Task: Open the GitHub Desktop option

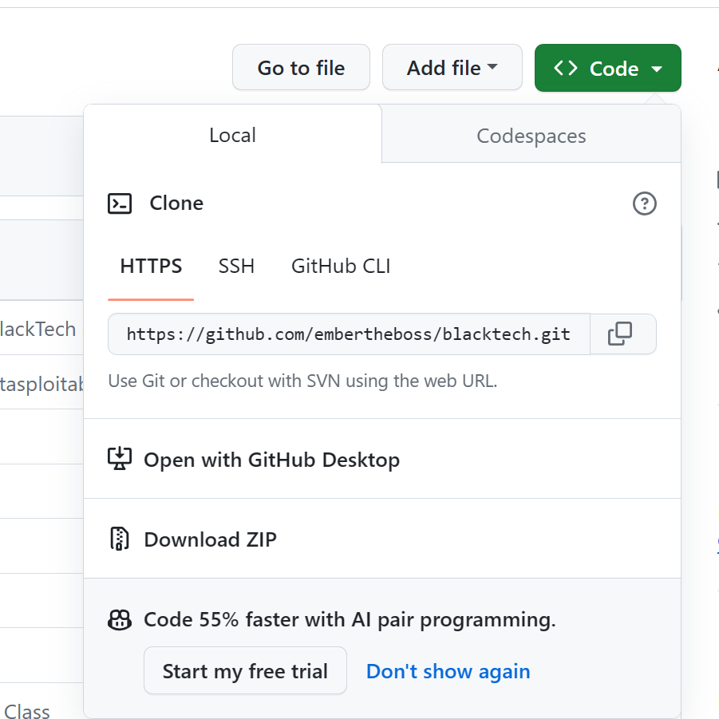Action: coord(271,459)
